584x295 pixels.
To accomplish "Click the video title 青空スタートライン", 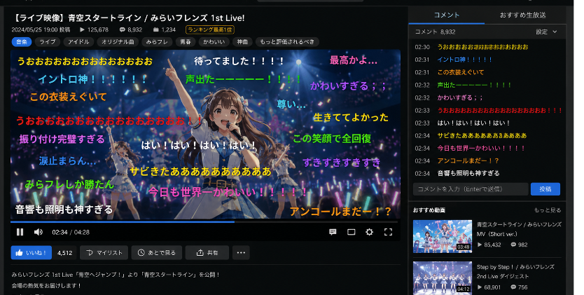I will (130, 18).
